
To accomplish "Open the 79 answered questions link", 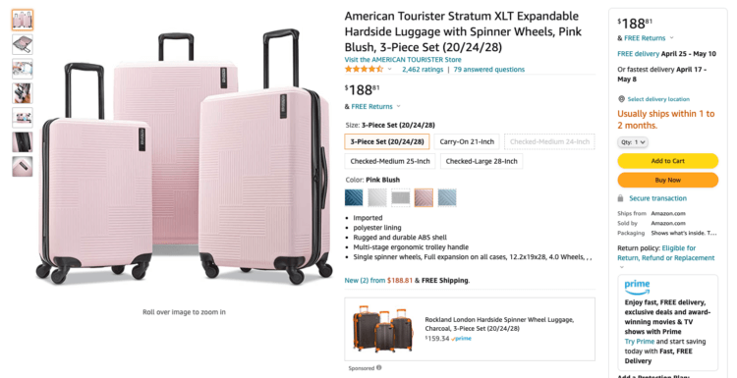I will click(x=488, y=70).
